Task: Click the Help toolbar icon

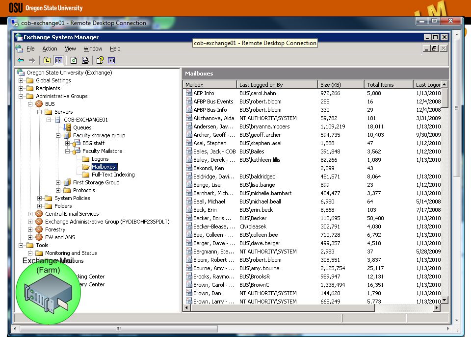Action: pos(100,61)
